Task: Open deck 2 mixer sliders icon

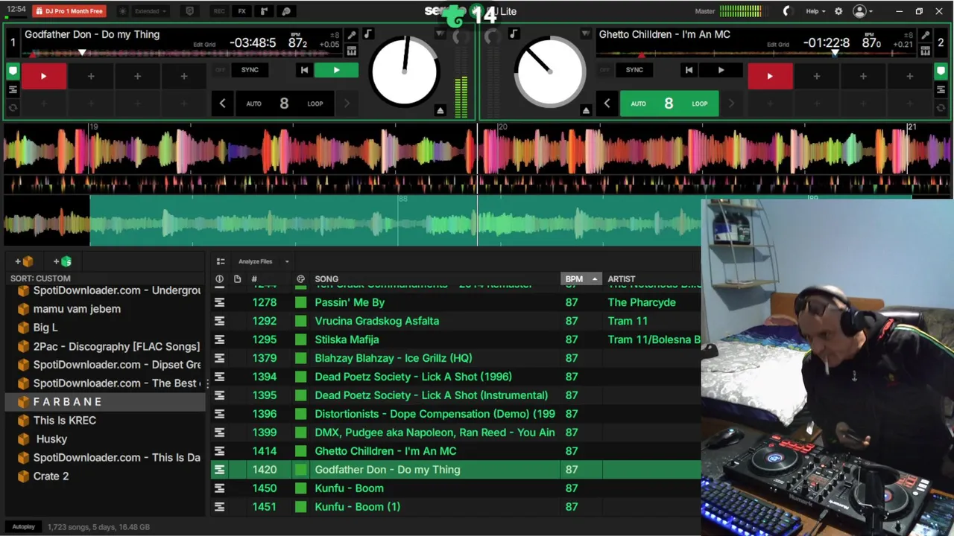Action: (x=925, y=51)
